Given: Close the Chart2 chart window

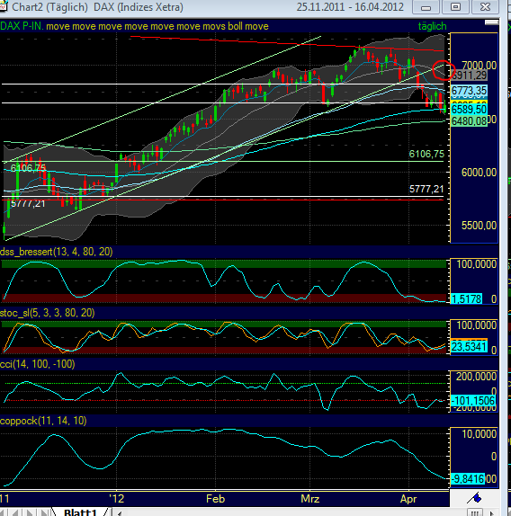Looking at the screenshot, I should click(x=485, y=7).
